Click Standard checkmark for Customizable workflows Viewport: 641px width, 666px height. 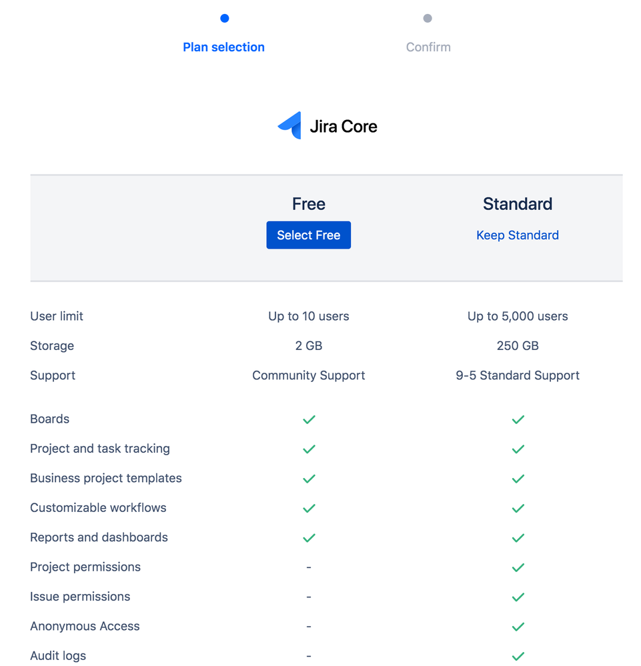[518, 509]
